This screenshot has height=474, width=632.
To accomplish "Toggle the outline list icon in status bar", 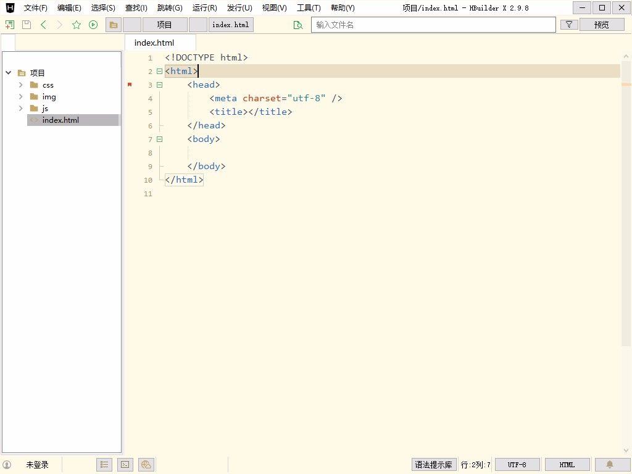I will click(x=104, y=465).
